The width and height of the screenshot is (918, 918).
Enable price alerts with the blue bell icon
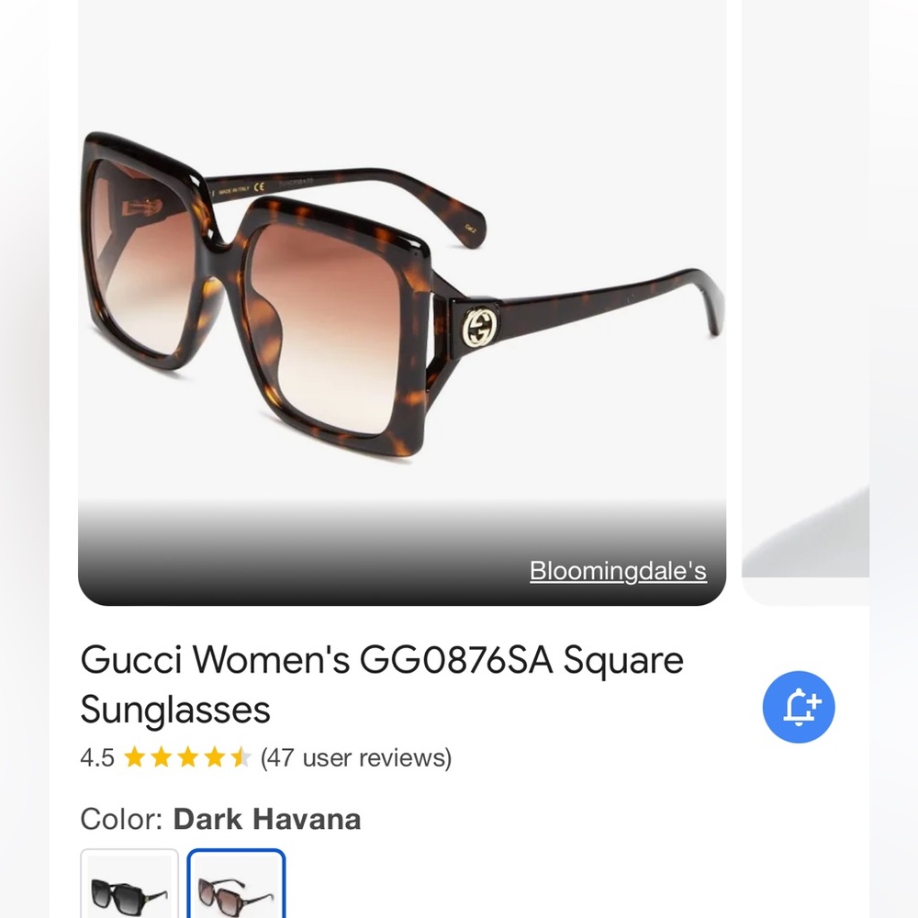[798, 706]
